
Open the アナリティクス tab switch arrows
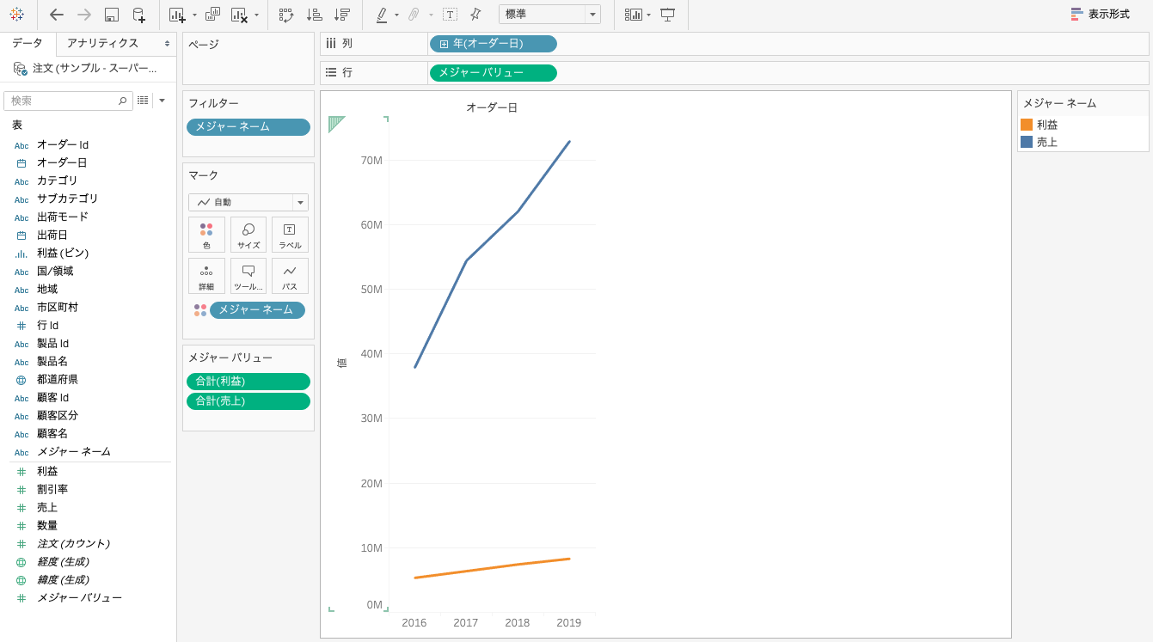click(167, 43)
